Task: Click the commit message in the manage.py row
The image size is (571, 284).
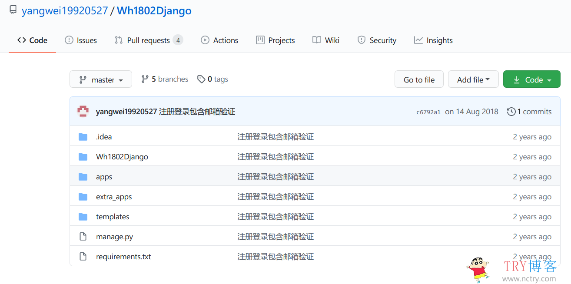Action: click(x=276, y=237)
